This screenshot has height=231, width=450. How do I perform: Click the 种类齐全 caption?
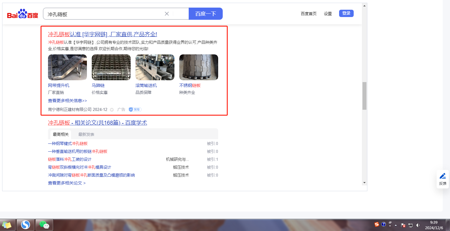pyautogui.click(x=187, y=92)
